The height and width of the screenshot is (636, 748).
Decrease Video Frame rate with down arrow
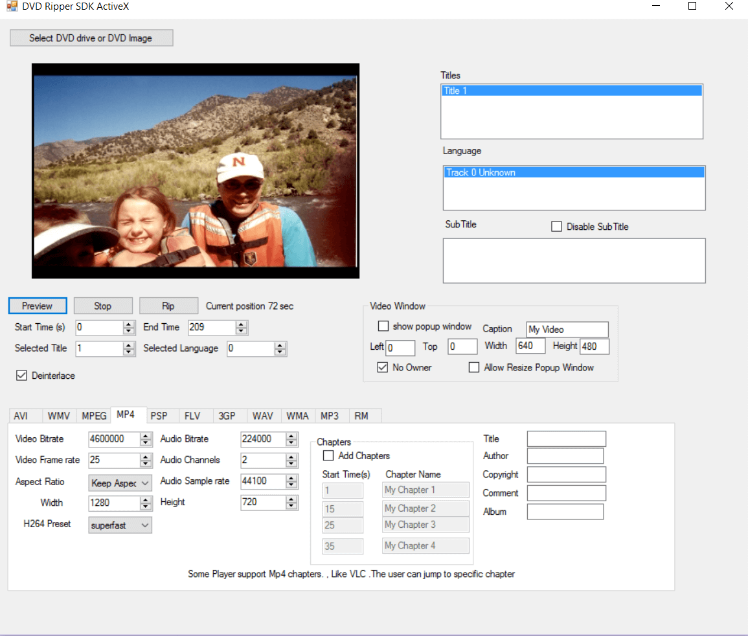tap(146, 463)
